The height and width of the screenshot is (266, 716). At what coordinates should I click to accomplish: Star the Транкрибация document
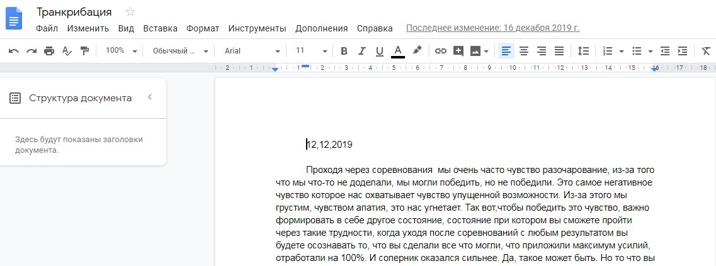[130, 12]
